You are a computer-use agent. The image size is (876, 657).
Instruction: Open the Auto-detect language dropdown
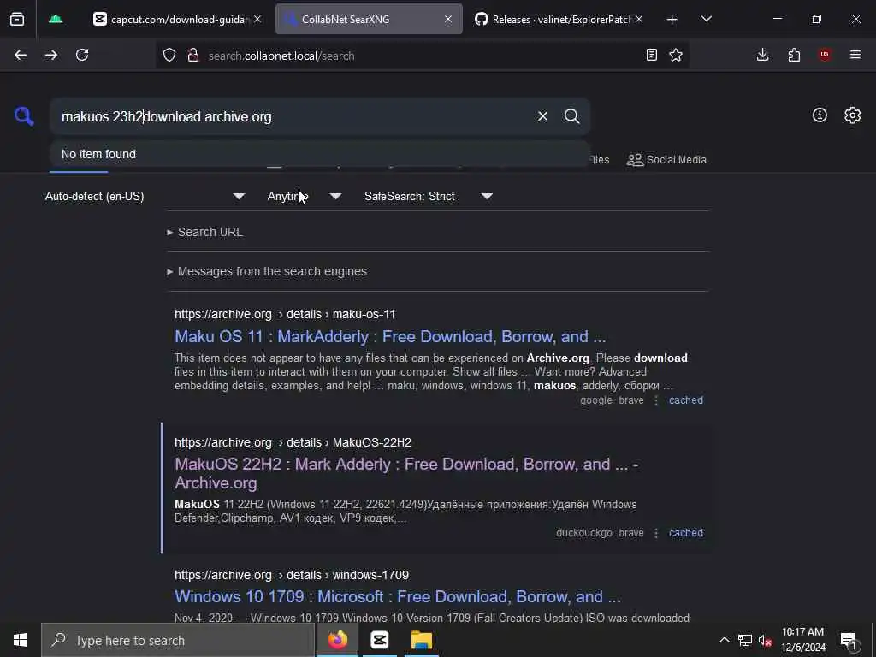click(145, 196)
